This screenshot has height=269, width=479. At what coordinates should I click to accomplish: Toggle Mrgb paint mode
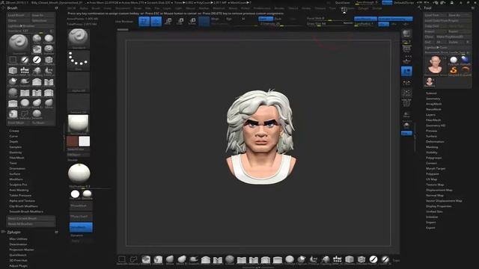(215, 19)
